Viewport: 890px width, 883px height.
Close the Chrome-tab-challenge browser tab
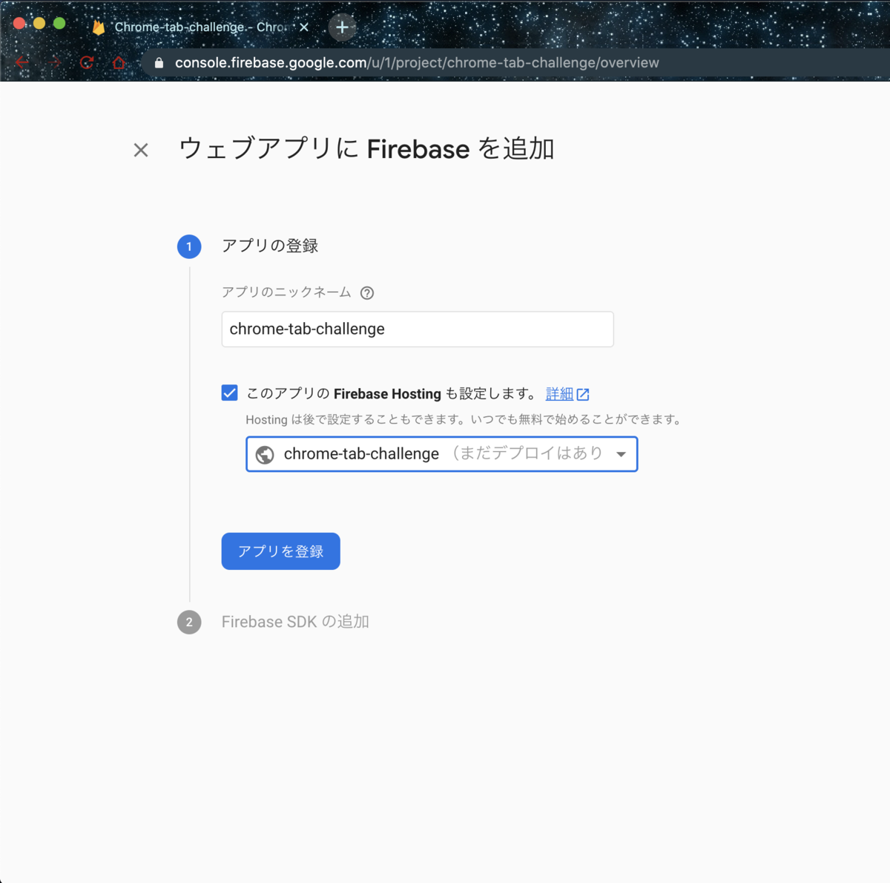pos(303,27)
